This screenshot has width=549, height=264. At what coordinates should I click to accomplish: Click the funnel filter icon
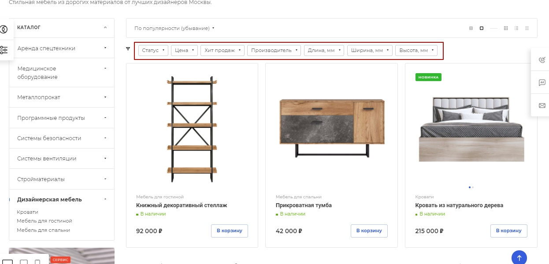click(x=128, y=49)
